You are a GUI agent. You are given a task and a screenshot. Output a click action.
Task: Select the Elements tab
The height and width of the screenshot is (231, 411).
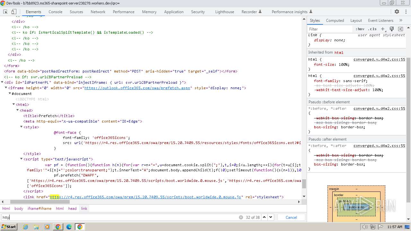[33, 12]
